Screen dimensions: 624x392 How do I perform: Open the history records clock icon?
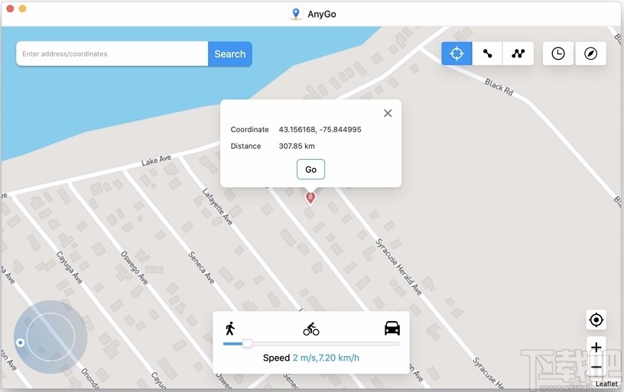[558, 53]
